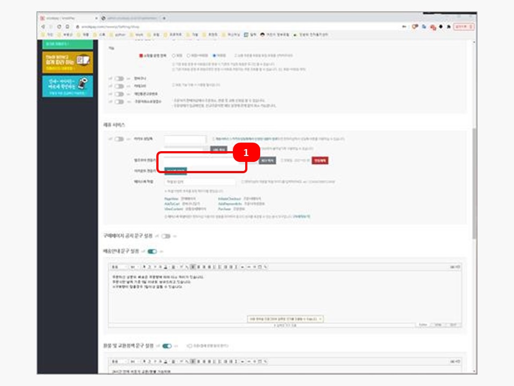Click the browser reload page icon

click(59, 26)
